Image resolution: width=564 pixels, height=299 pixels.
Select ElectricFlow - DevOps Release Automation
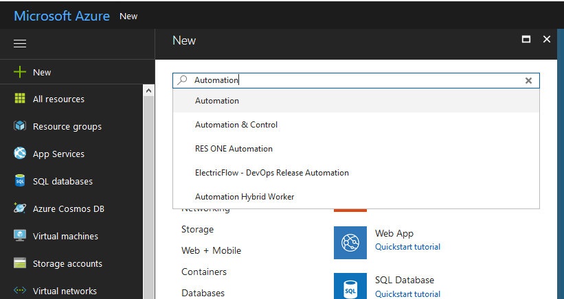(x=356, y=173)
